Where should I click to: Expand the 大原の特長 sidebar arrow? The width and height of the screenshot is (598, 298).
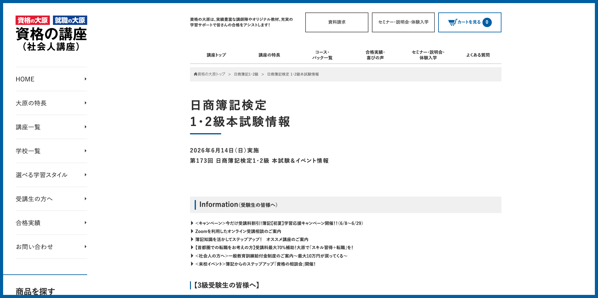click(x=85, y=103)
